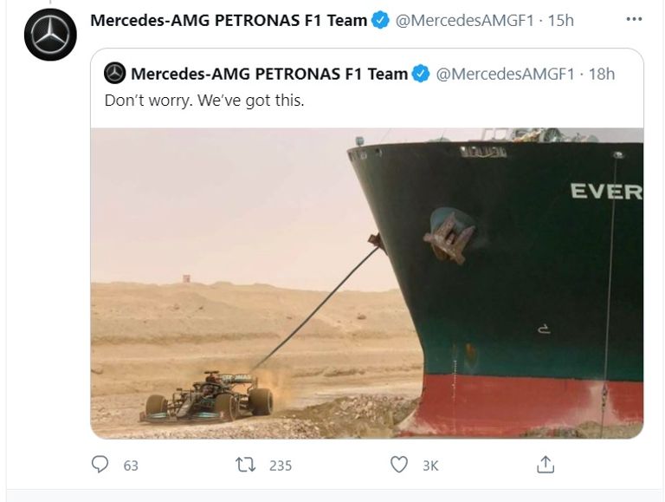This screenshot has height=502, width=665.
Task: Open the share upload icon
Action: tap(546, 465)
